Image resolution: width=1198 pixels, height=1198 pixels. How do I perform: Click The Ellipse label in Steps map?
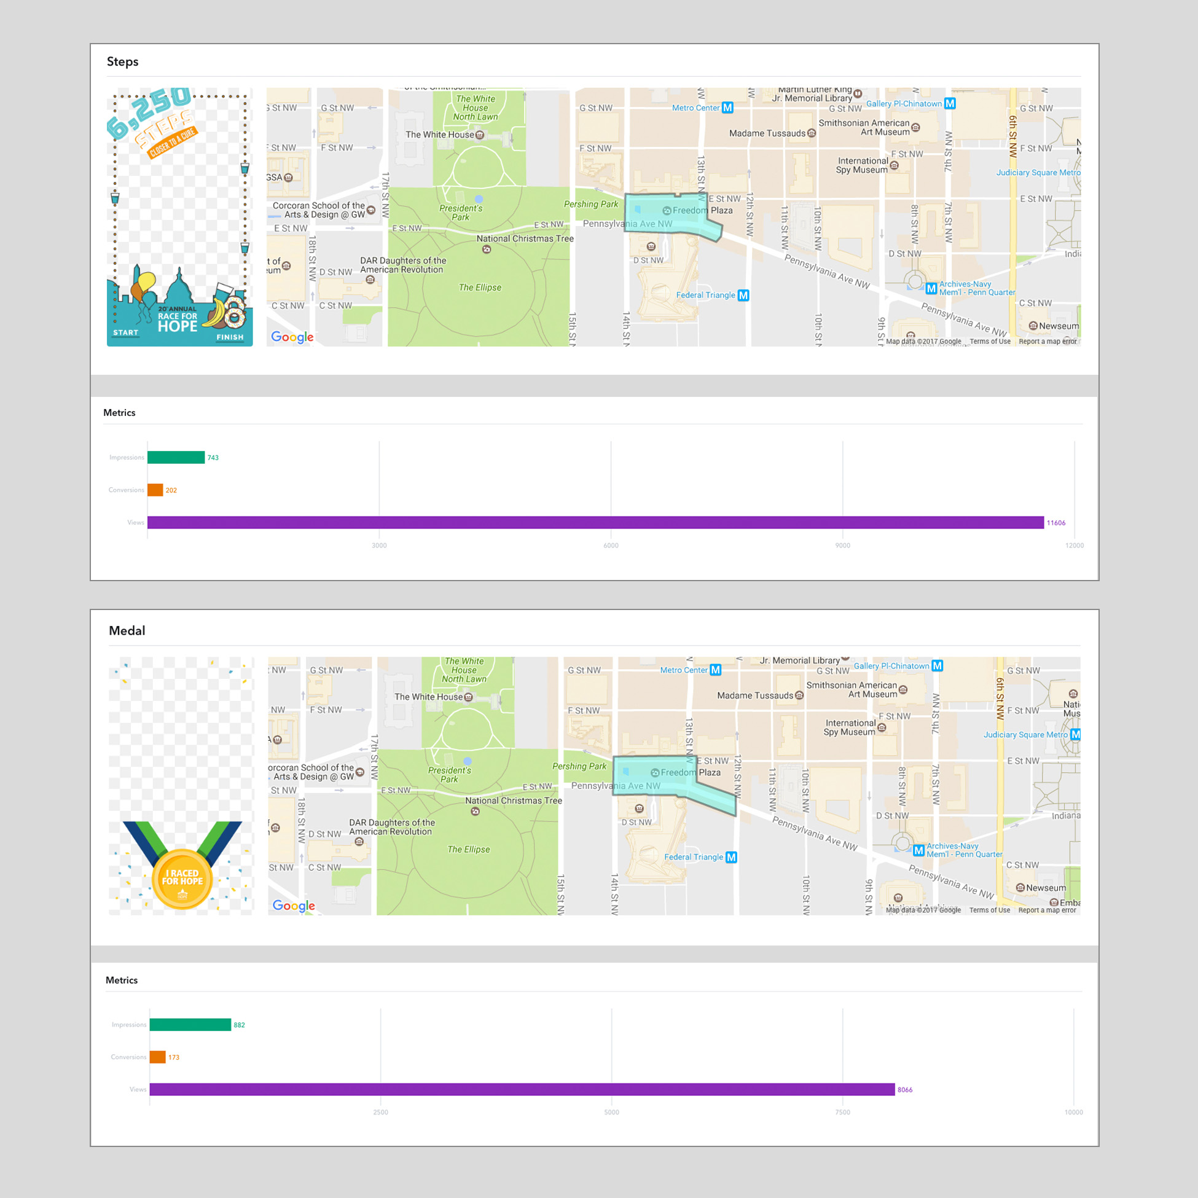(480, 288)
